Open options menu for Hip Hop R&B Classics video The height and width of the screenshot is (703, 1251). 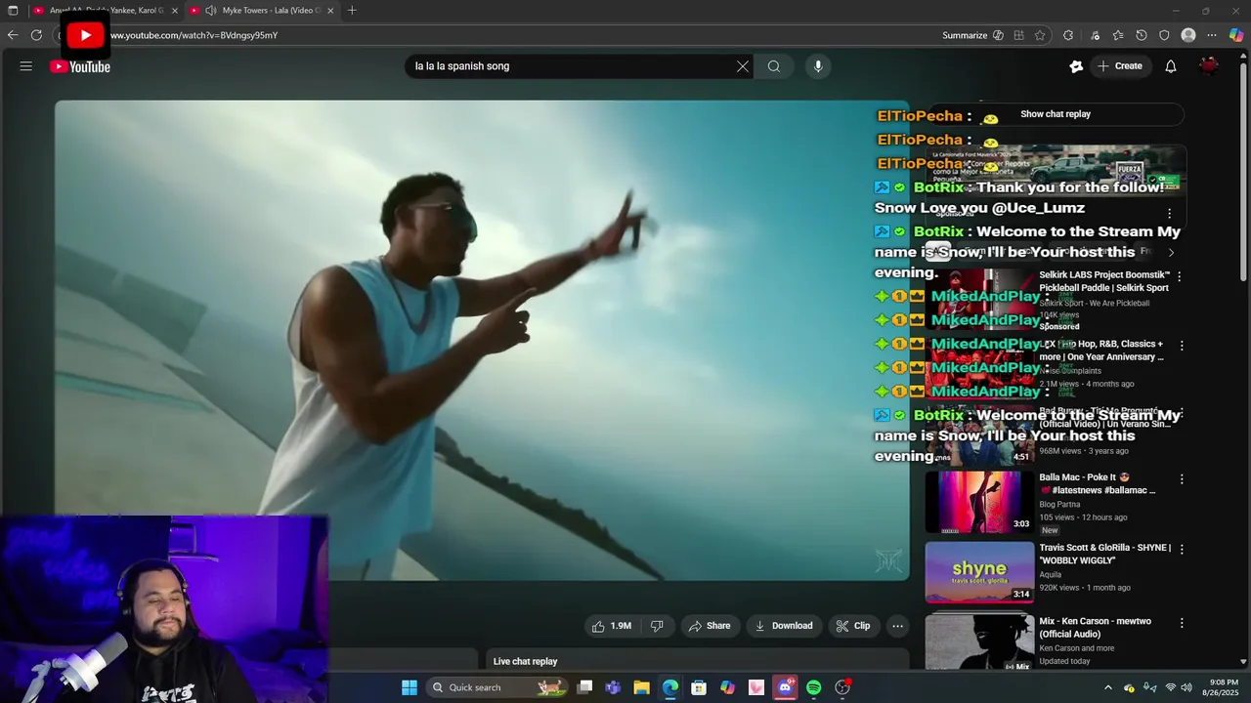1182,346
